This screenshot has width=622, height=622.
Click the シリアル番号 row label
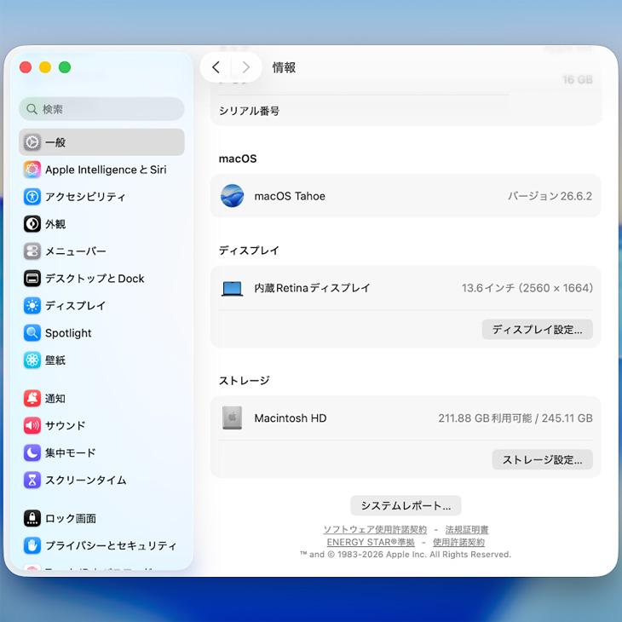249,111
